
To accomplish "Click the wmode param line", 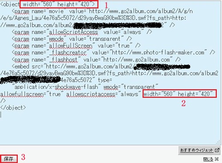I will click(x=72, y=39).
